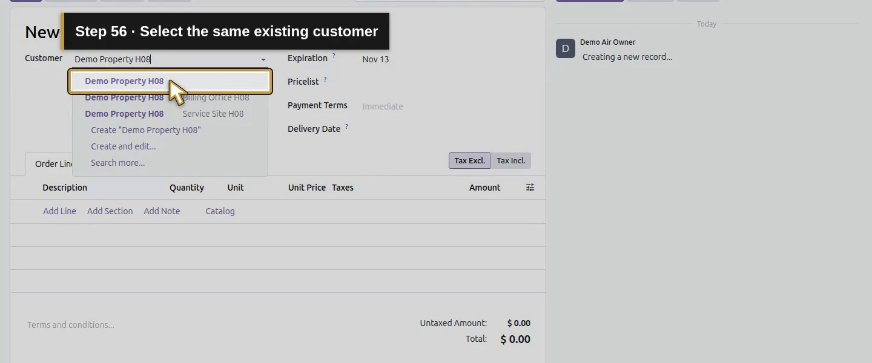
Task: Click Unit Price column header
Action: tap(307, 188)
